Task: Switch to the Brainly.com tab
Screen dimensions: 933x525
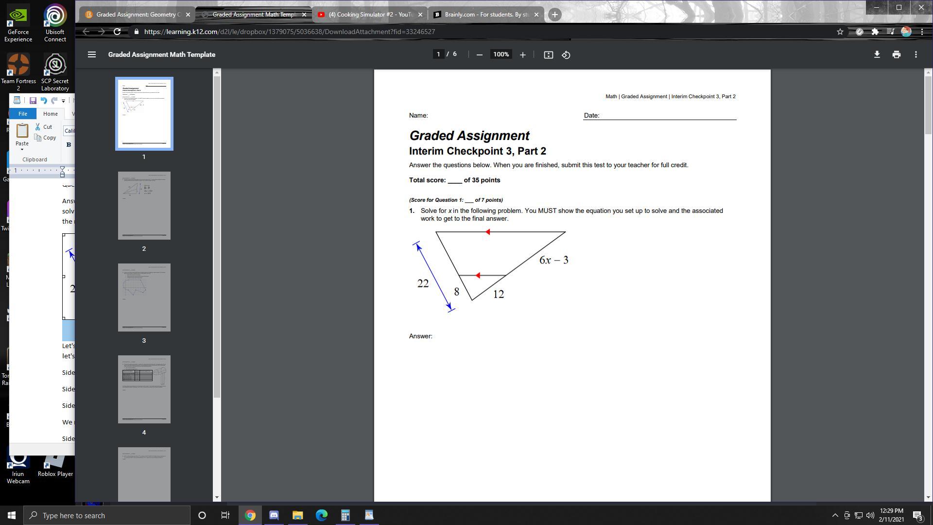Action: point(485,15)
